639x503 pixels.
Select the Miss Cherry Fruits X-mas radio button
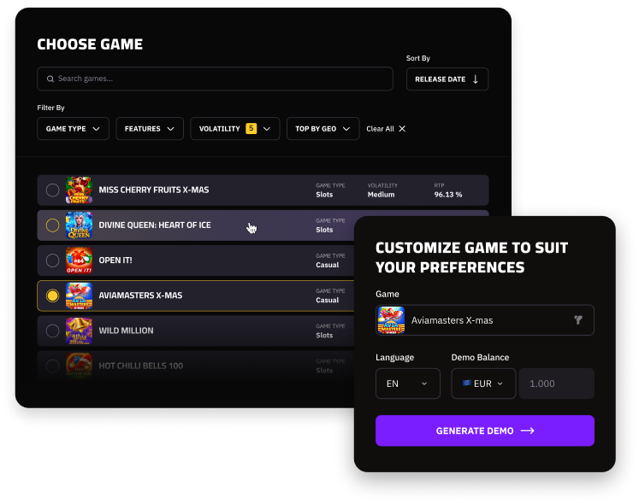[52, 190]
